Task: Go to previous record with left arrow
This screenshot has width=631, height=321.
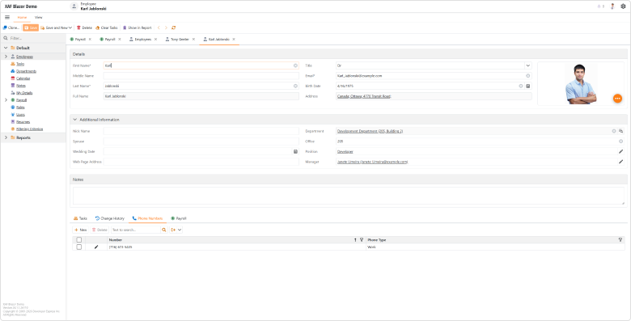Action: [x=159, y=27]
